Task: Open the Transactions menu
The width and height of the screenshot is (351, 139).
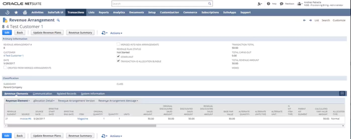Action: (x=76, y=12)
